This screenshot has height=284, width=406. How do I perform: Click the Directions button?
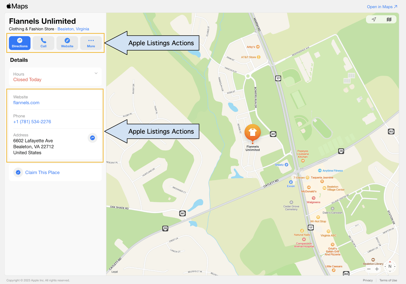(x=20, y=43)
